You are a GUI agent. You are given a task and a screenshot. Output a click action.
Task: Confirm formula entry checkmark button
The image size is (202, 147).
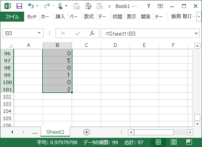click(x=78, y=33)
